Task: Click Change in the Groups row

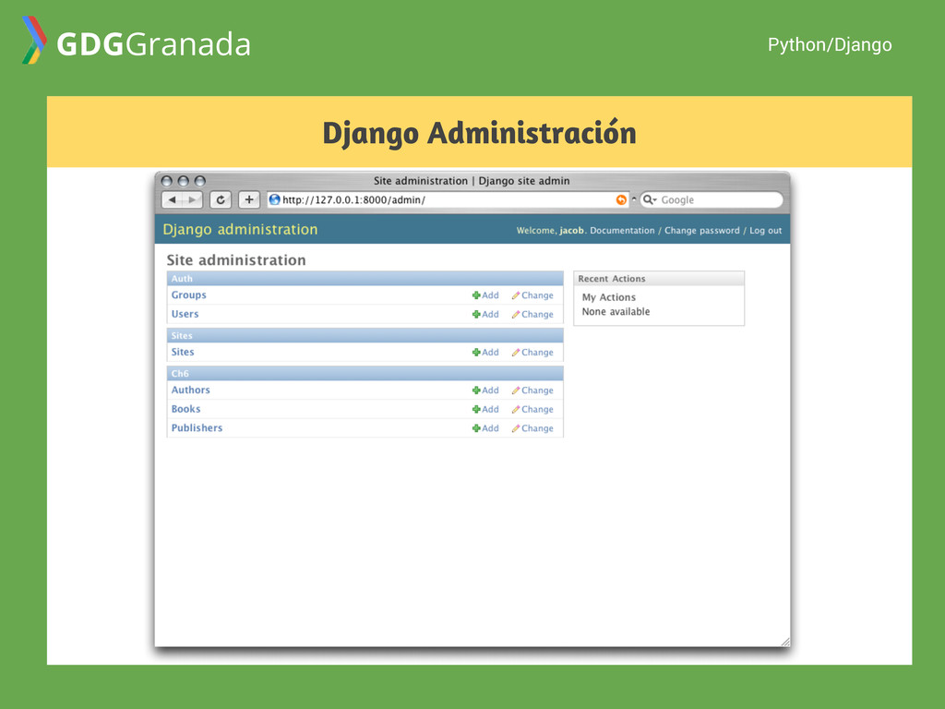Action: [532, 295]
